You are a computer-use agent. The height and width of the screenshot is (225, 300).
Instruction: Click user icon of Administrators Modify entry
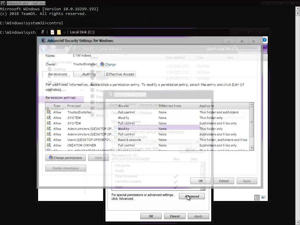pyautogui.click(x=49, y=129)
